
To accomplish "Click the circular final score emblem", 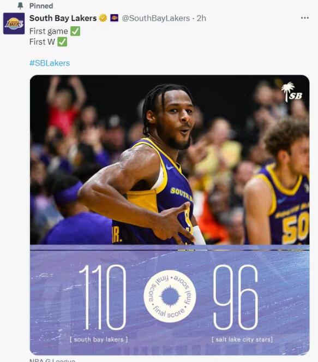I will coord(170,296).
